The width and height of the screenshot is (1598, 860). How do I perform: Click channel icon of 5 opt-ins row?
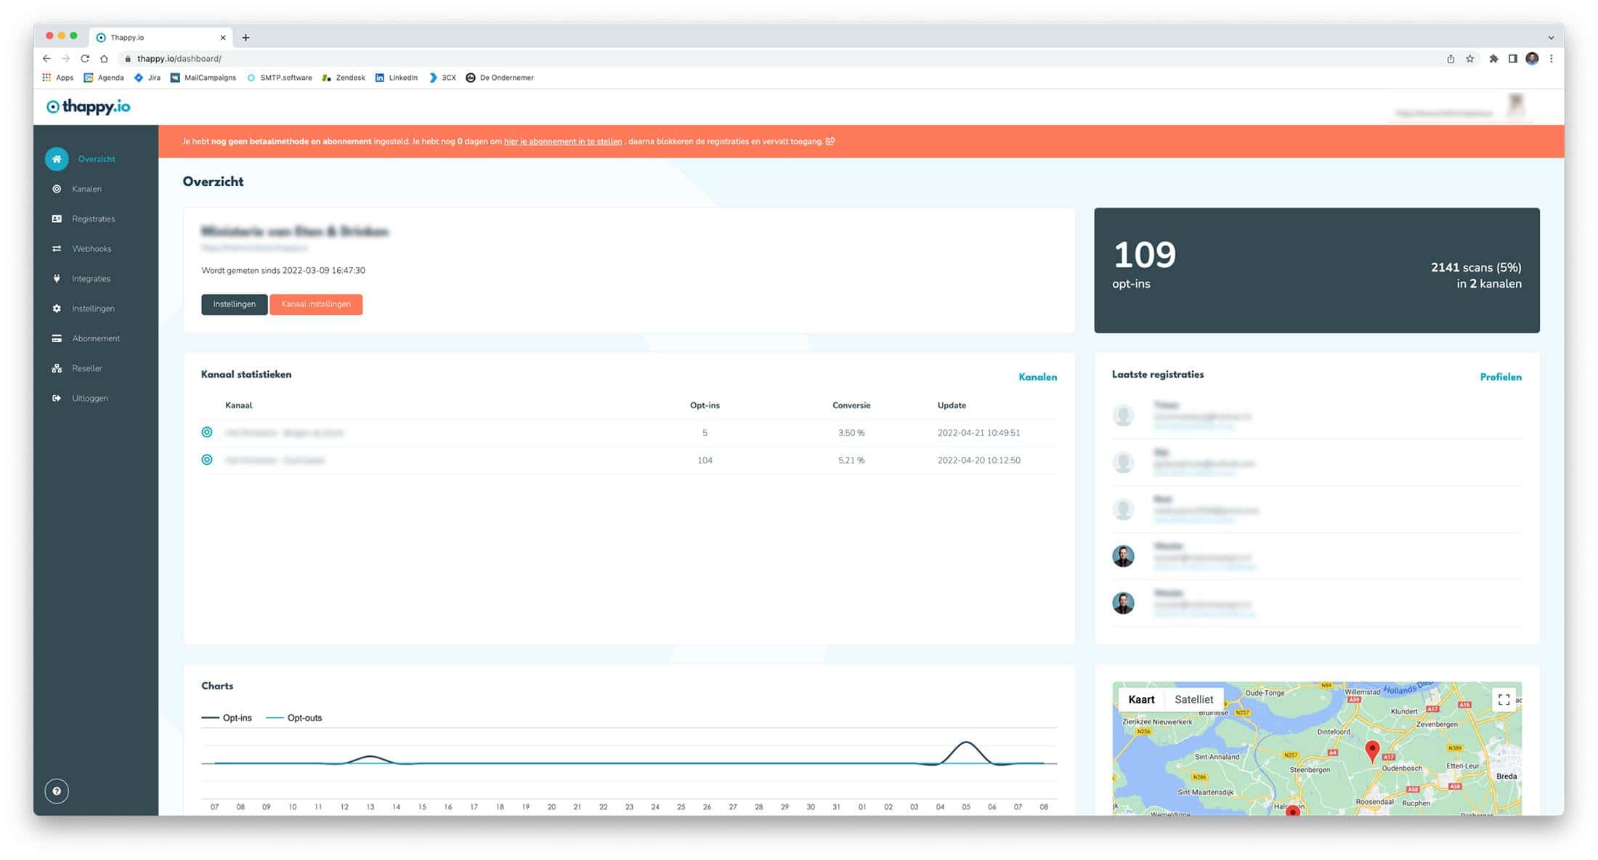[207, 432]
